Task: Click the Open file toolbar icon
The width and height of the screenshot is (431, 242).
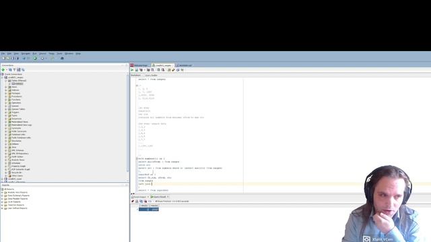Action: coord(8,58)
